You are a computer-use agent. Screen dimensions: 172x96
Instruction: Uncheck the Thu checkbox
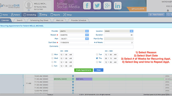pos(97,58)
